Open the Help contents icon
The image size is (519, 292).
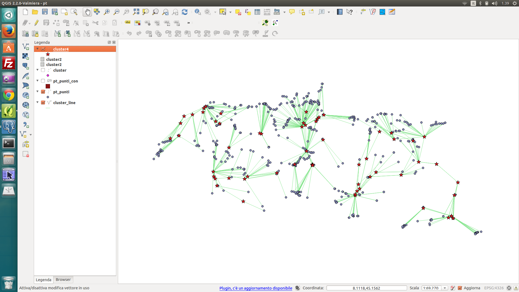point(340,12)
